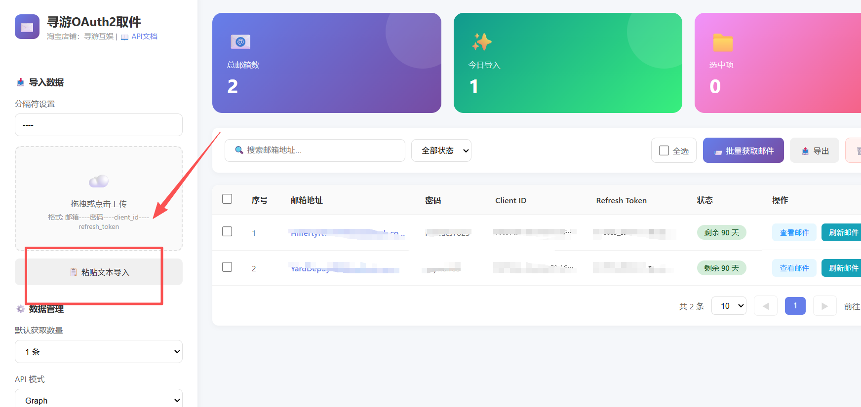
Task: Go to previous page arrow
Action: (x=766, y=306)
